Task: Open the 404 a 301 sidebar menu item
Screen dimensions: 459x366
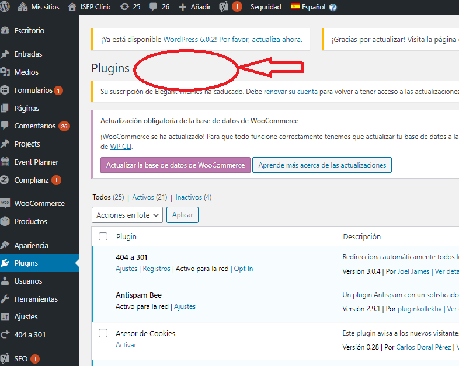Action: click(30, 334)
